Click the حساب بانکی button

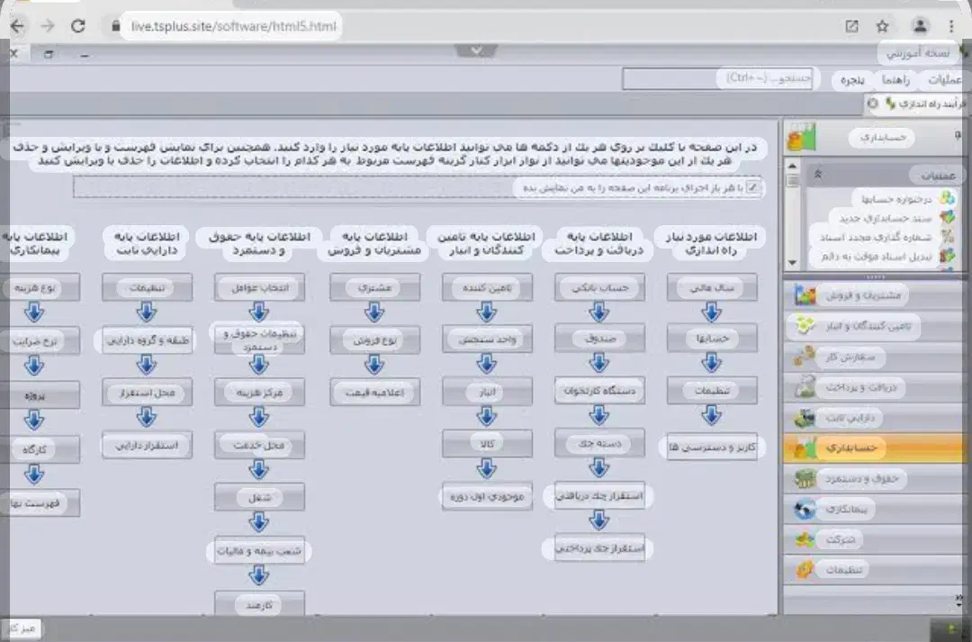[x=599, y=288]
